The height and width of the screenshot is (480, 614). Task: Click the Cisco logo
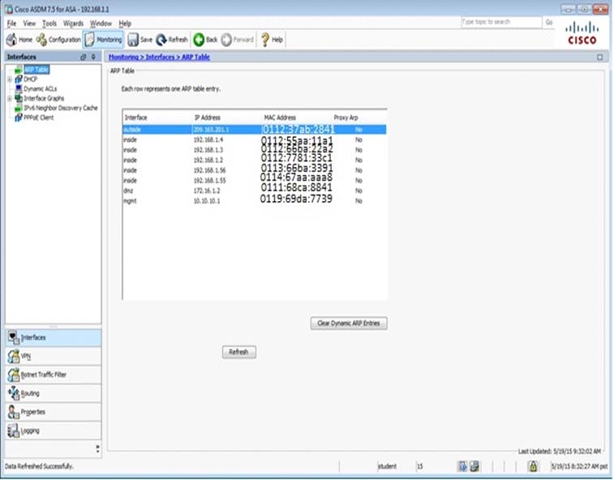click(582, 33)
